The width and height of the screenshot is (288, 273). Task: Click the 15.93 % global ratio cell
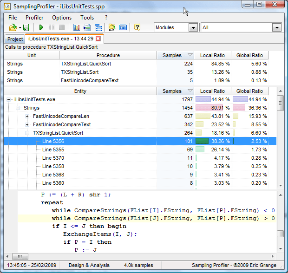pos(249,116)
